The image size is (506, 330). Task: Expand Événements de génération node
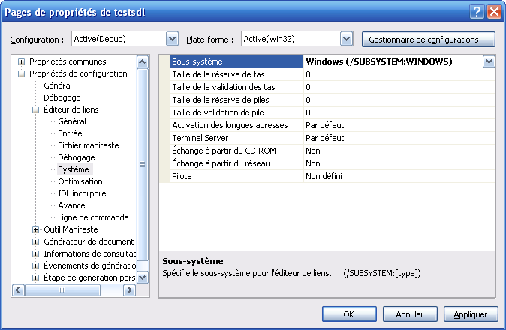coord(36,265)
